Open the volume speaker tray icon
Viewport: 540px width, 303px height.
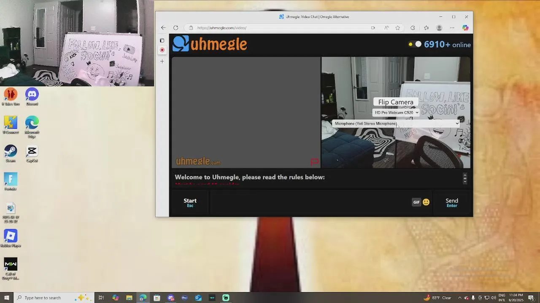coord(494,298)
